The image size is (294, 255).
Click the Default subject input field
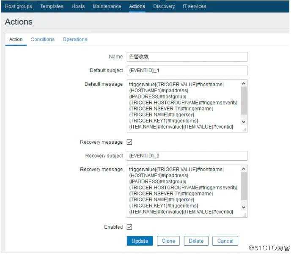point(187,71)
